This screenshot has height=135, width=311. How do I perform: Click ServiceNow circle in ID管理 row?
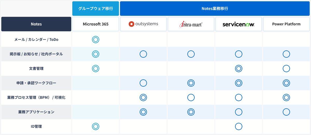[239, 126]
